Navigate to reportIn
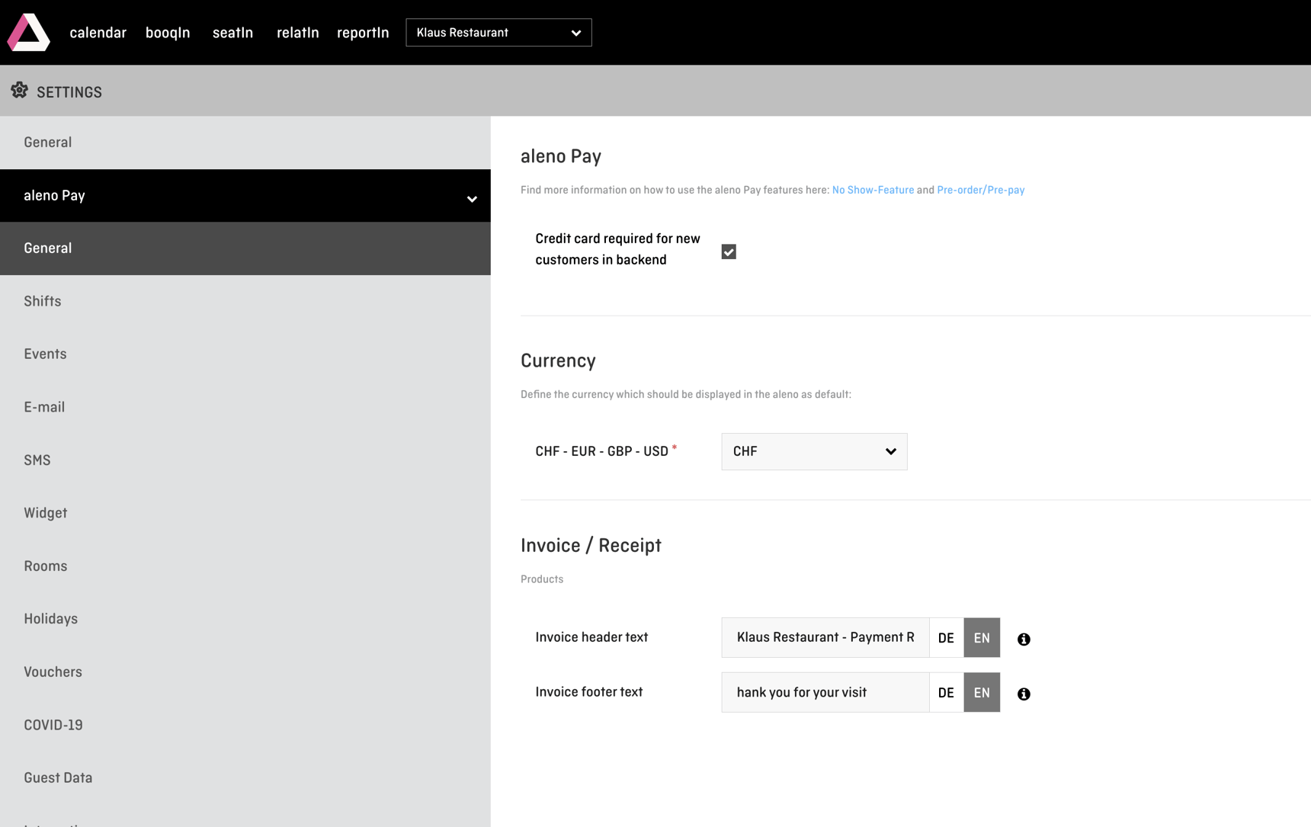The width and height of the screenshot is (1311, 827). point(363,32)
